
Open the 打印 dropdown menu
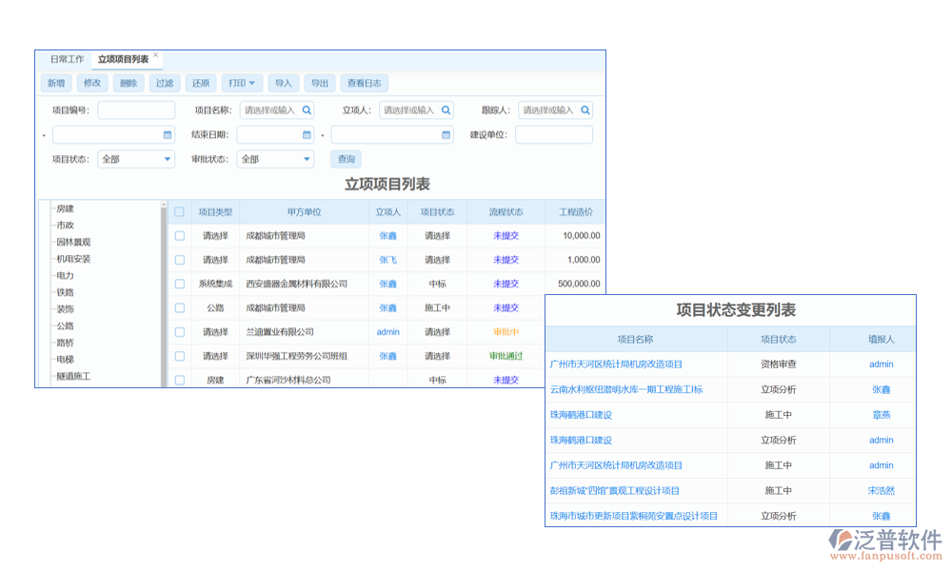point(241,84)
